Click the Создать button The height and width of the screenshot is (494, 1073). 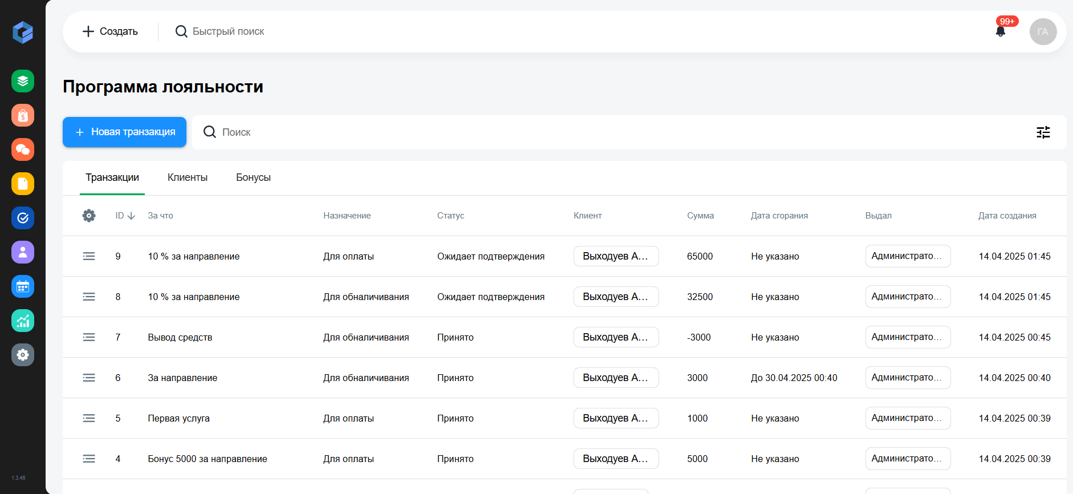tap(110, 31)
